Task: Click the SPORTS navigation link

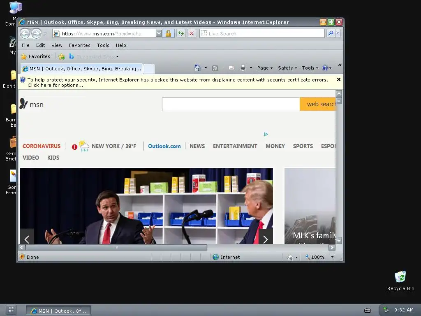Action: [x=303, y=146]
